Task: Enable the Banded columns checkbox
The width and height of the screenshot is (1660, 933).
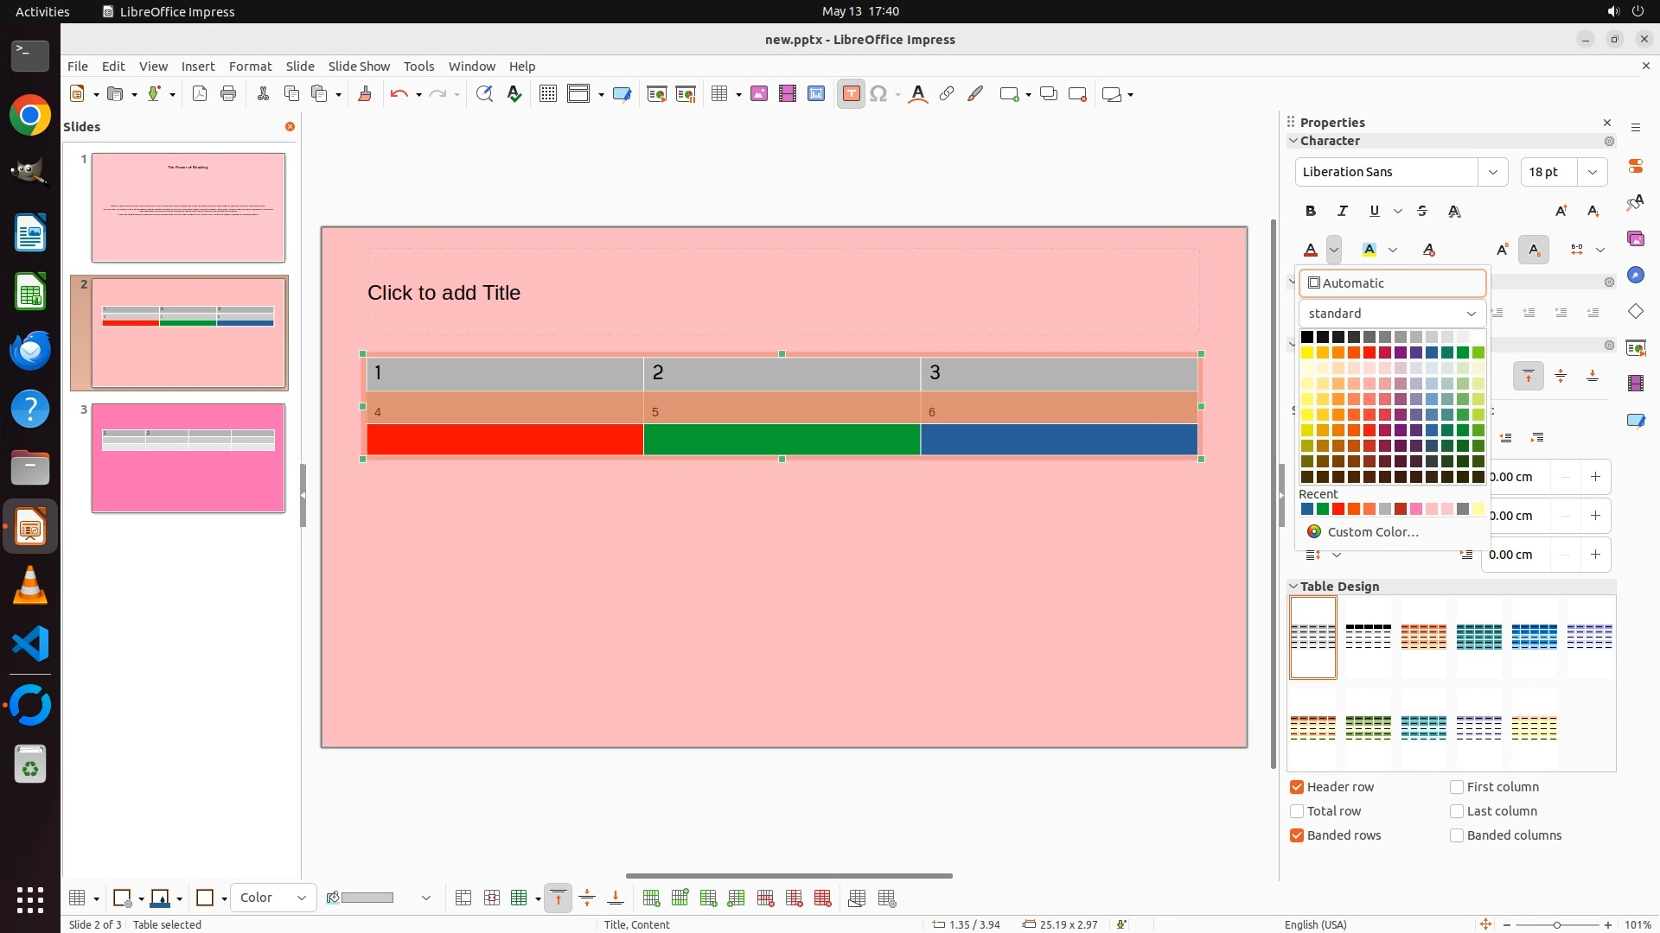Action: click(x=1457, y=835)
